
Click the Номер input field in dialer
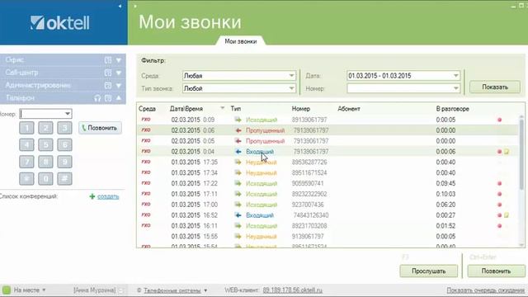tap(42, 114)
